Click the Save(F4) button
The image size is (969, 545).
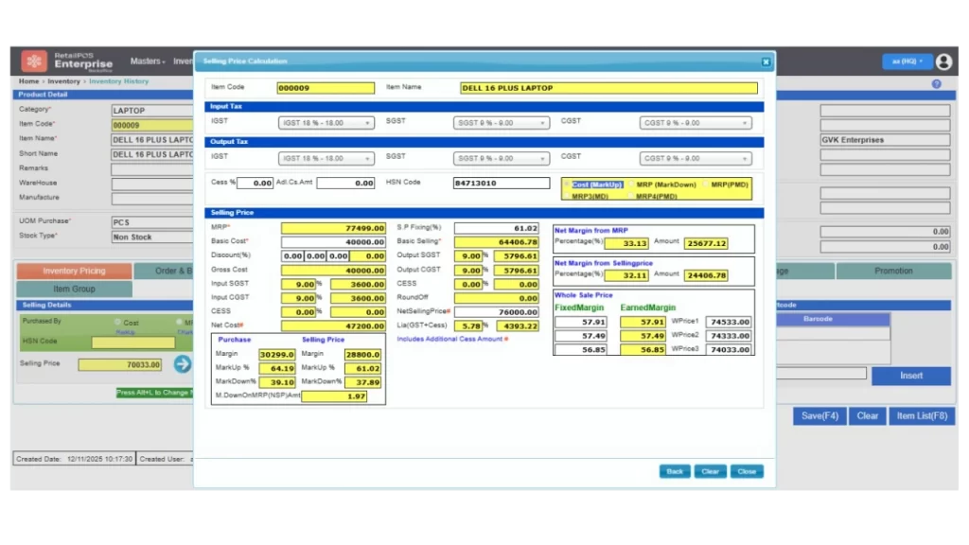pyautogui.click(x=819, y=416)
